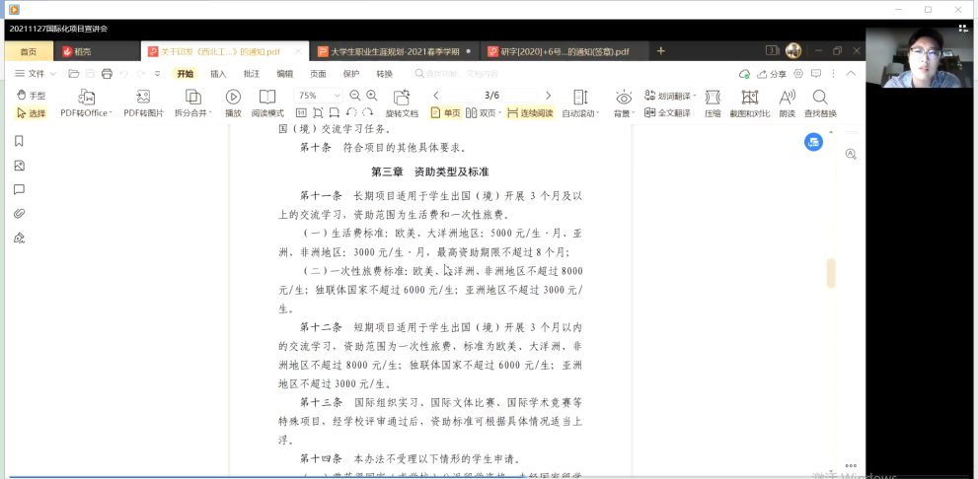Click the 朗读 read-aloud icon

[787, 97]
